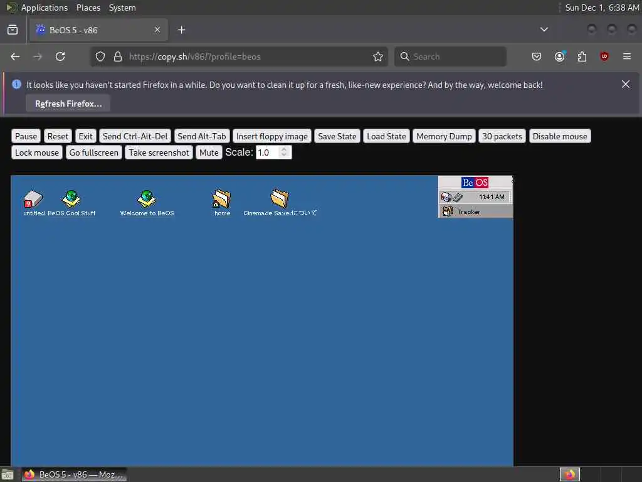Viewport: 642px width, 482px height.
Task: Click the Exit emulator button
Action: (x=85, y=136)
